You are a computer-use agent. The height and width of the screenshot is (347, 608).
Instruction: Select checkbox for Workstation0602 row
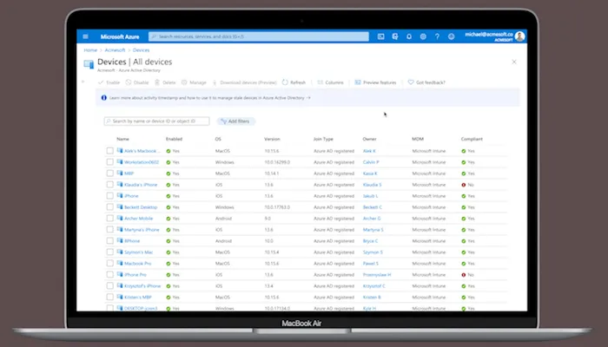coord(110,162)
